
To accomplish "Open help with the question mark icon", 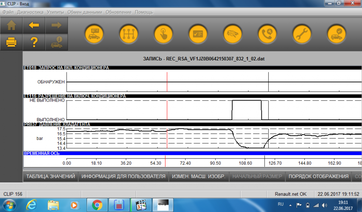I will 34,42.
